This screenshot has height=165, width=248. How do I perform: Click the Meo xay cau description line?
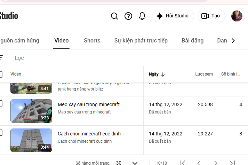[84, 112]
